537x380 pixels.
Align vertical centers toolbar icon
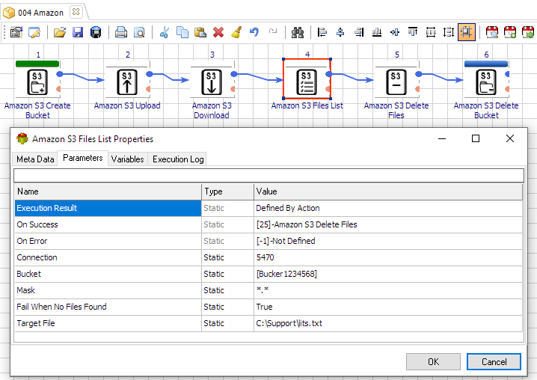(395, 32)
